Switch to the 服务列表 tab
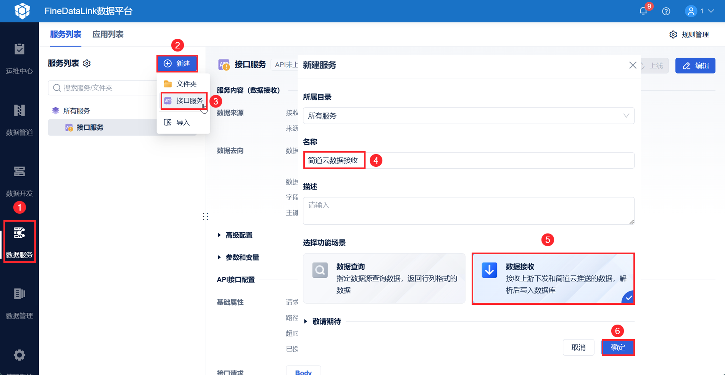This screenshot has height=375, width=725. 66,34
